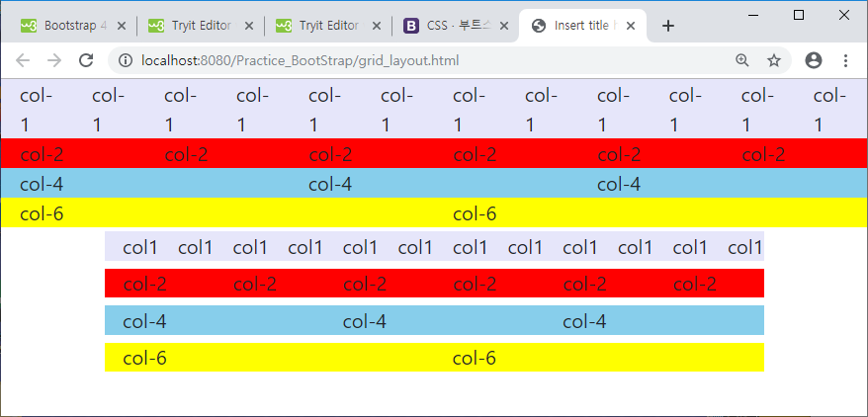The height and width of the screenshot is (417, 868).
Task: Click the first col-4 in full-width blue row
Action: 43,184
